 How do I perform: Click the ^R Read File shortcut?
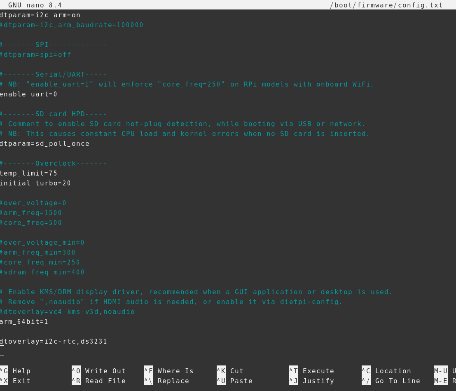tap(98, 381)
